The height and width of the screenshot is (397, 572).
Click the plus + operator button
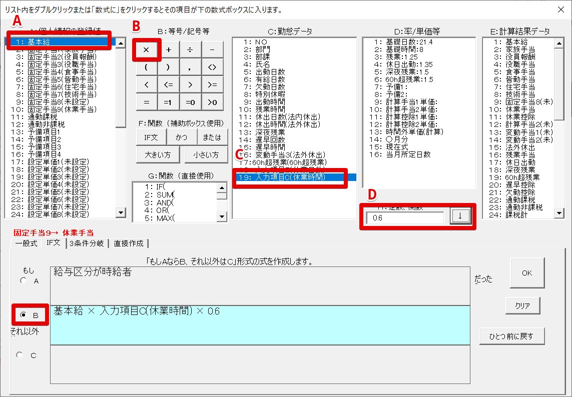click(169, 49)
